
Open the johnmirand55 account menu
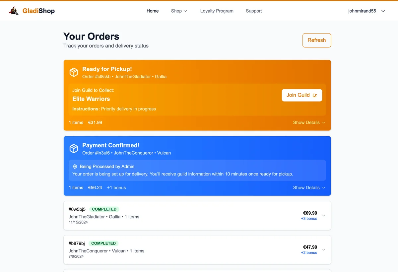366,11
